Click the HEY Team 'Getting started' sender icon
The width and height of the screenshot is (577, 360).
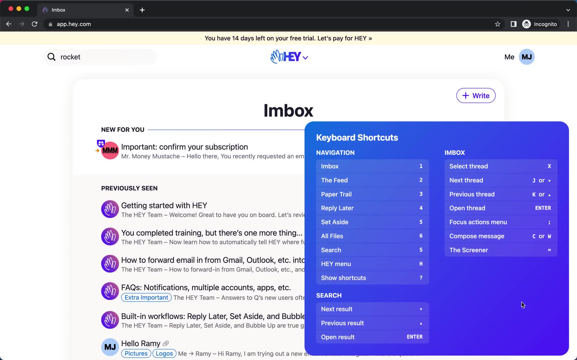110,209
